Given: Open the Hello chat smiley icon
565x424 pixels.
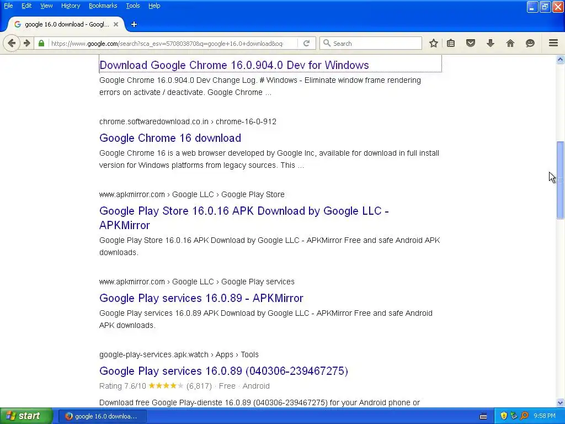Looking at the screenshot, I should [530, 43].
